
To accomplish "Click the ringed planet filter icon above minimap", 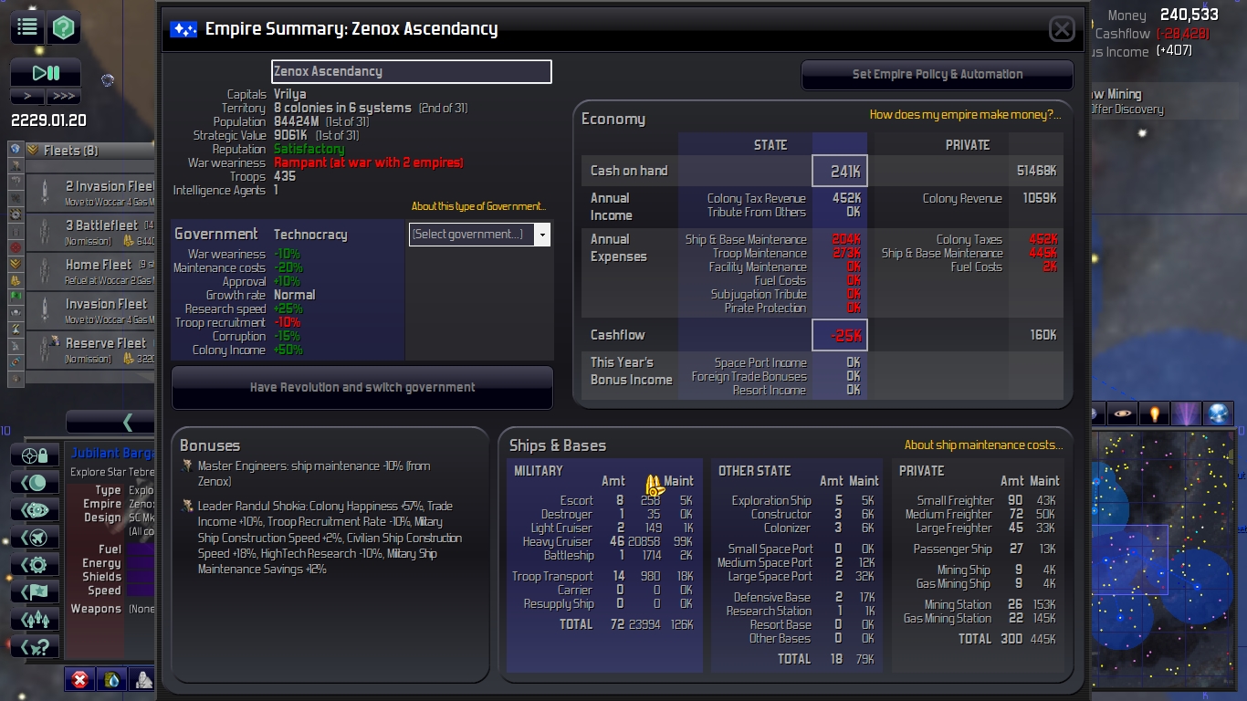I will click(x=1124, y=413).
